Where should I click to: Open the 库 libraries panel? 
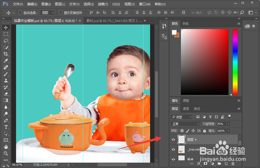[x=250, y=26]
